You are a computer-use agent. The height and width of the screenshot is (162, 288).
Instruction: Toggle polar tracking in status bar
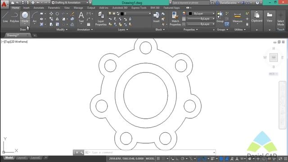tap(183, 158)
